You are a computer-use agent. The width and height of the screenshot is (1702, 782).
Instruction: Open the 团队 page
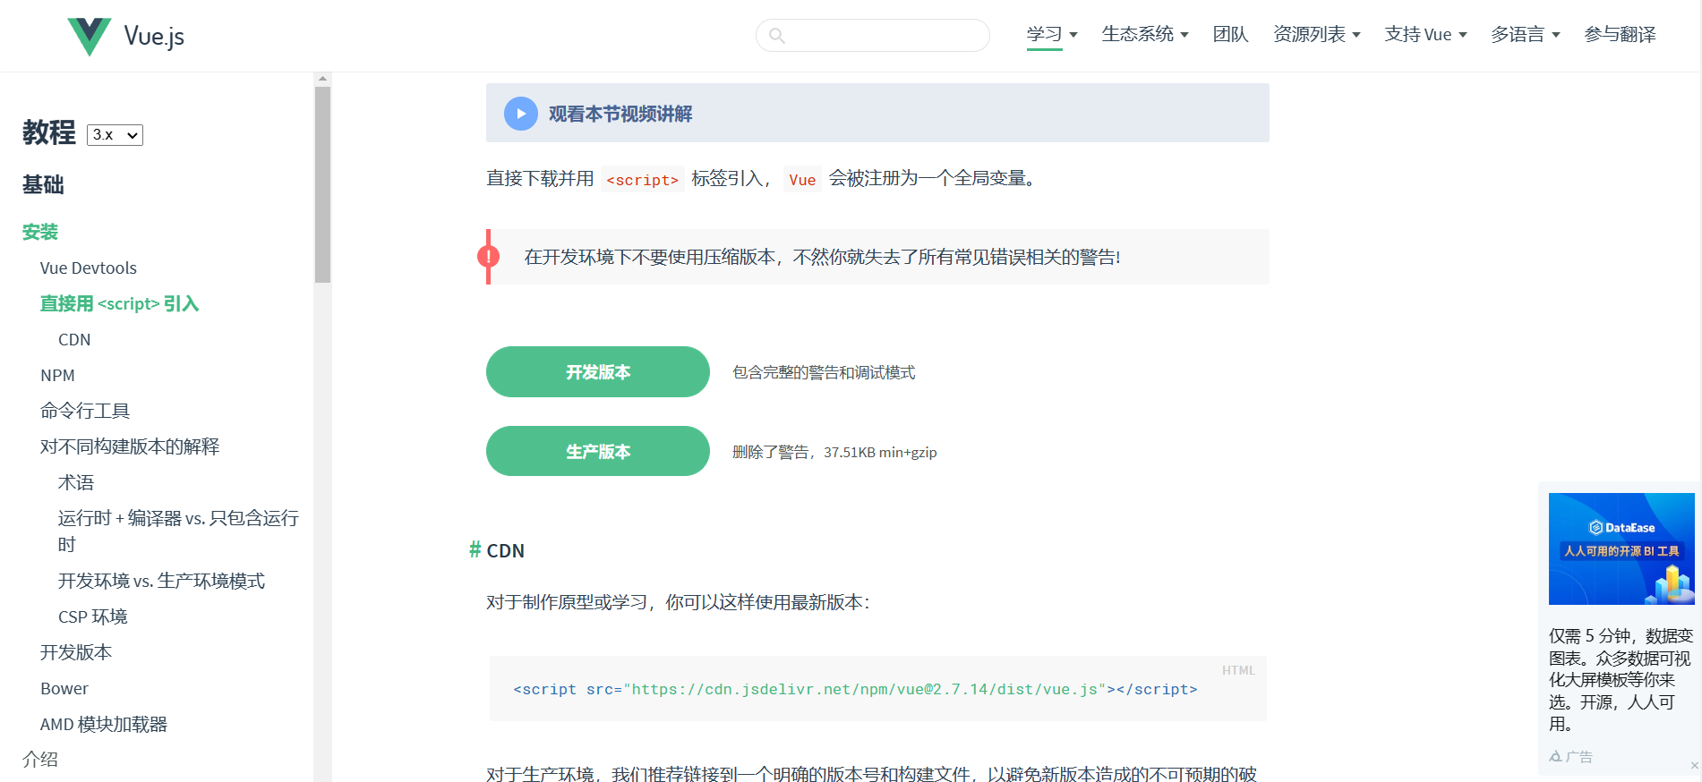click(1230, 35)
